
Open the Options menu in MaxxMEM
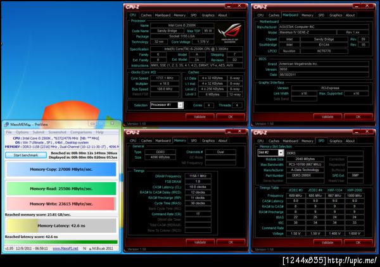pyautogui.click(x=22, y=132)
